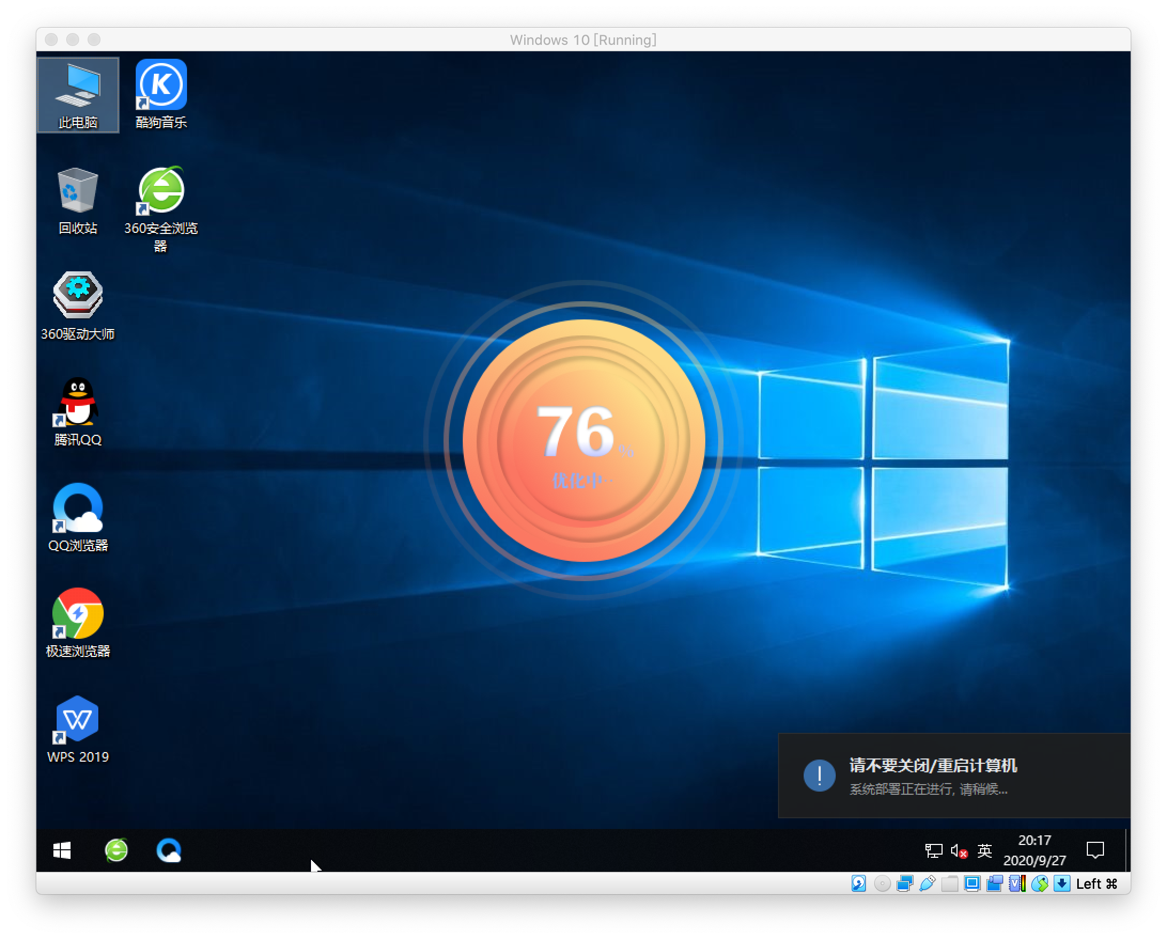The width and height of the screenshot is (1167, 939).
Task: Click the muted speaker tray icon
Action: pos(959,851)
